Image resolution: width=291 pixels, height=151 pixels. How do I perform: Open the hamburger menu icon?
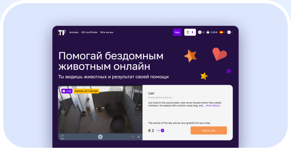pos(188,32)
